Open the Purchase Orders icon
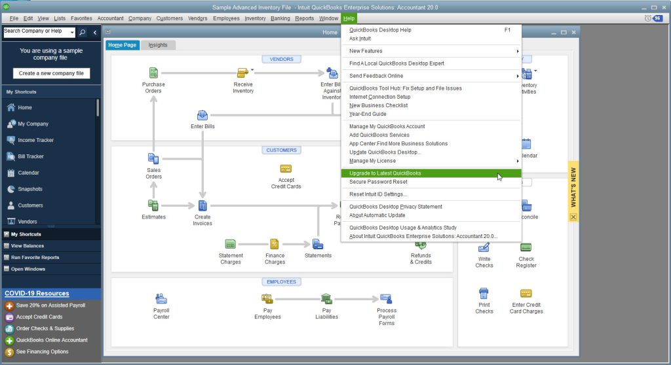This screenshot has height=365, width=671. (x=153, y=73)
